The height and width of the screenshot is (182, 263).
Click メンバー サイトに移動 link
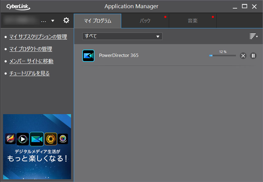click(x=31, y=61)
